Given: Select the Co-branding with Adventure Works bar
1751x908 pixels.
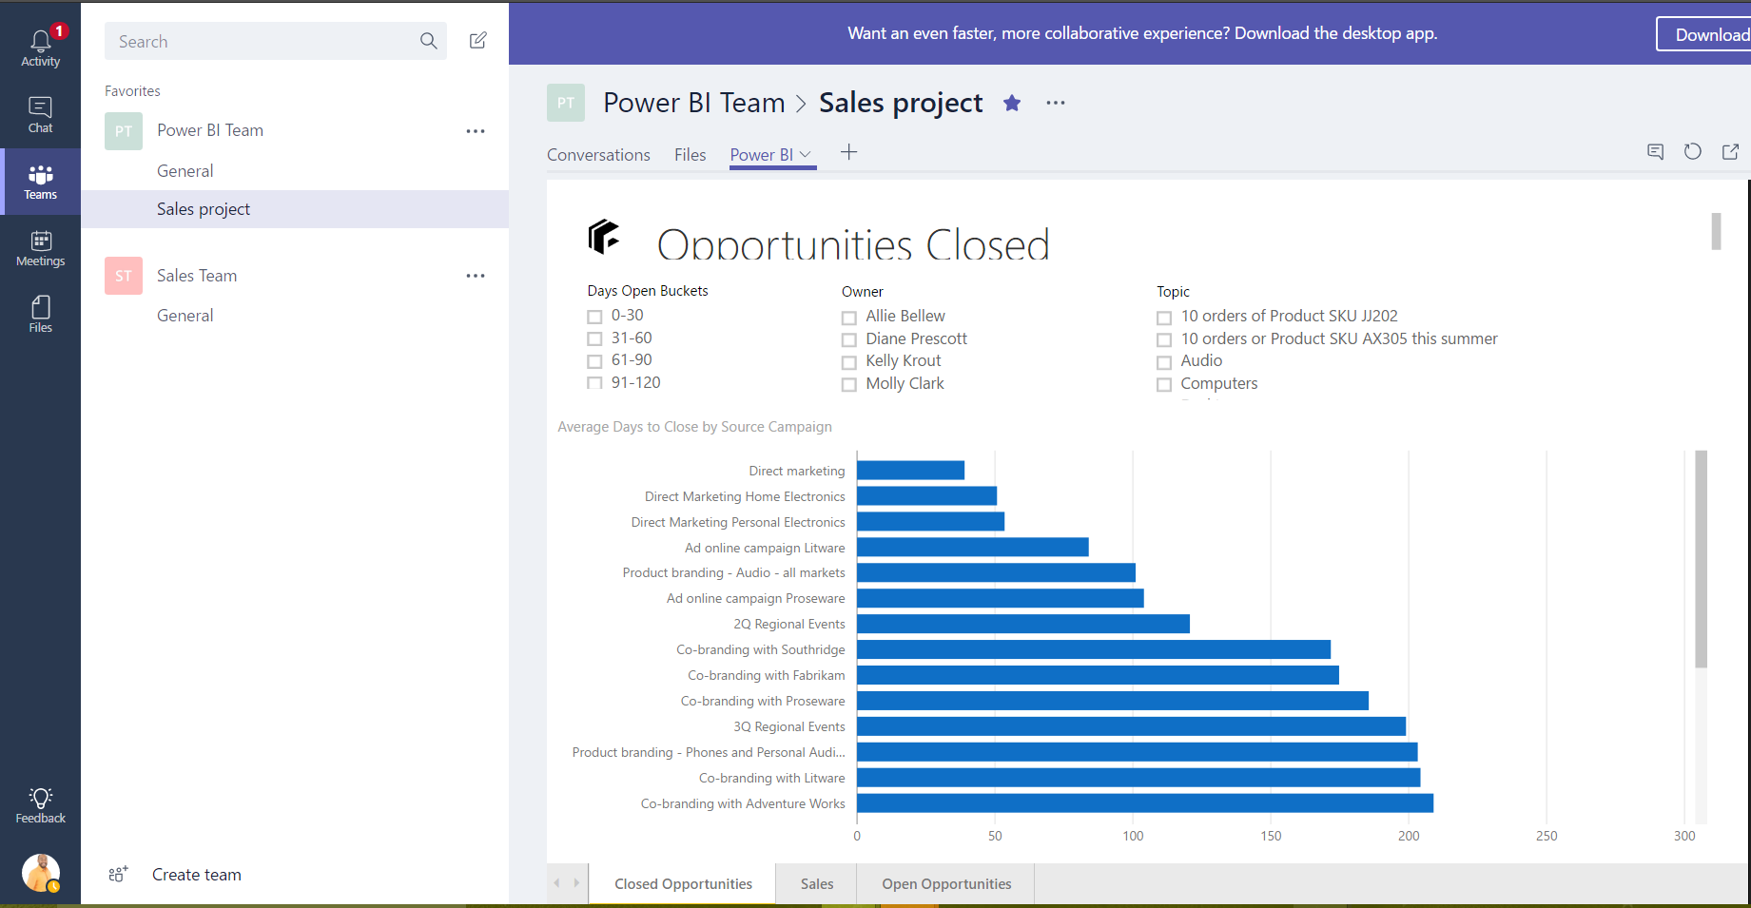Looking at the screenshot, I should [x=1145, y=803].
